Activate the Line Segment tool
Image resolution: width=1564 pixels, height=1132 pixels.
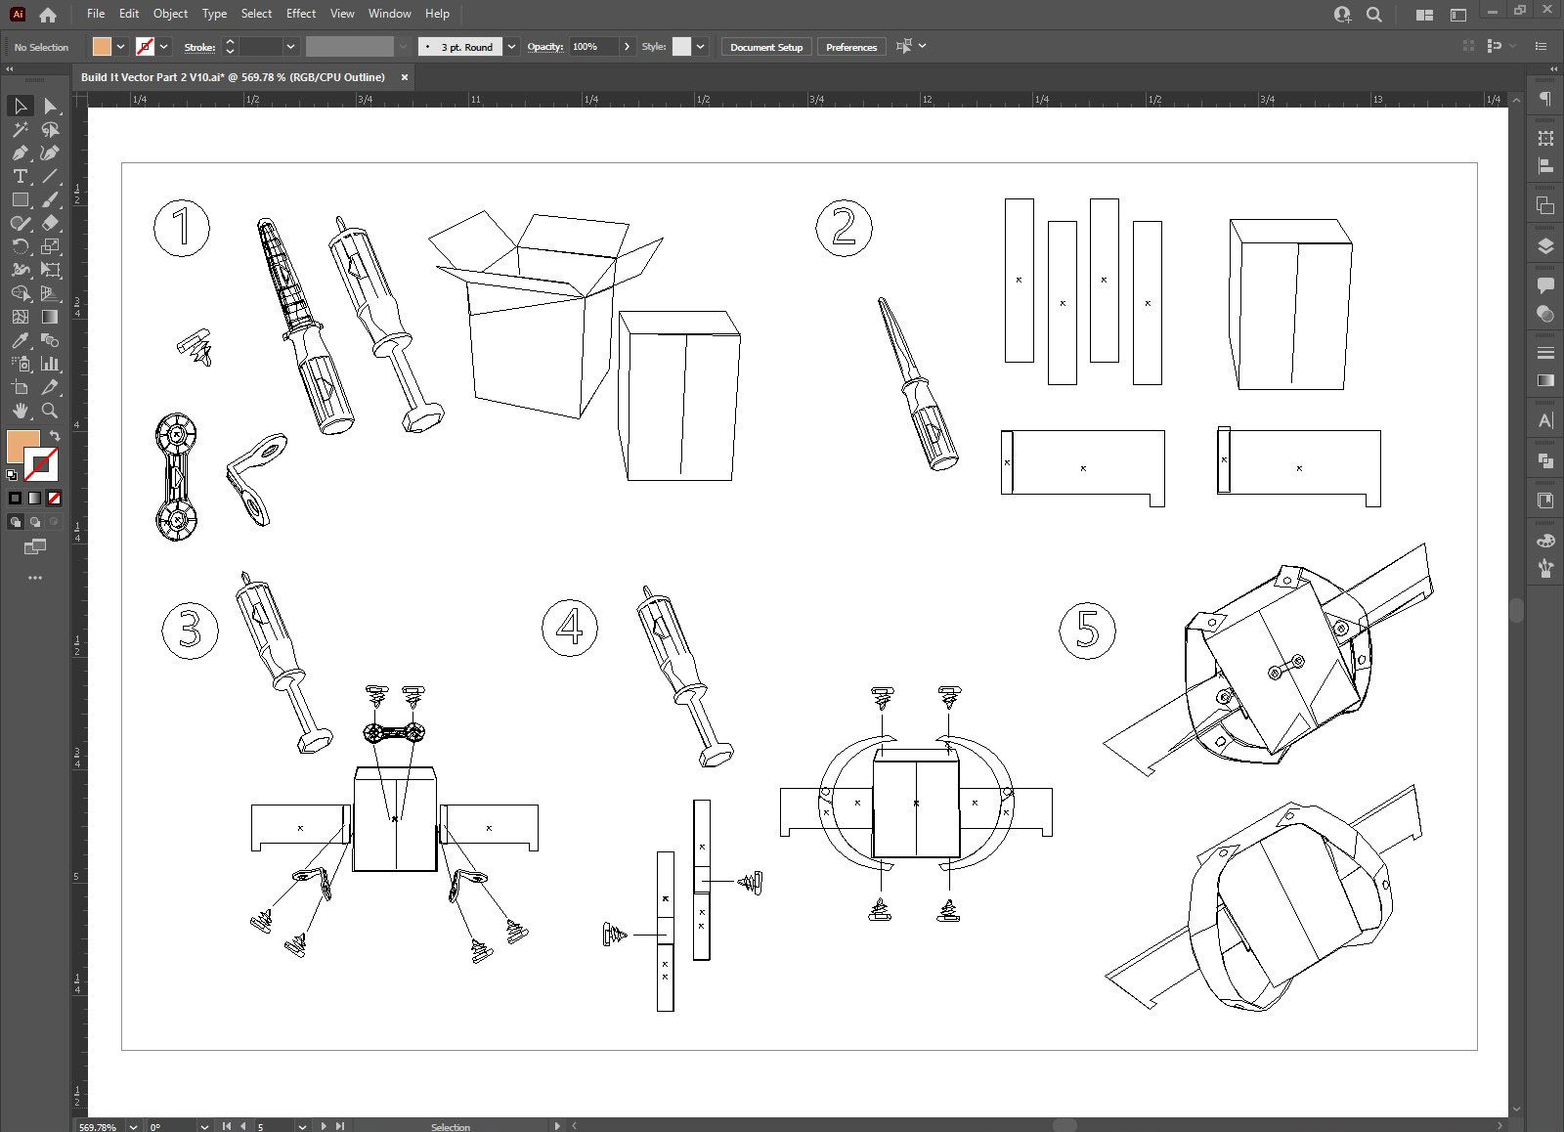(50, 176)
